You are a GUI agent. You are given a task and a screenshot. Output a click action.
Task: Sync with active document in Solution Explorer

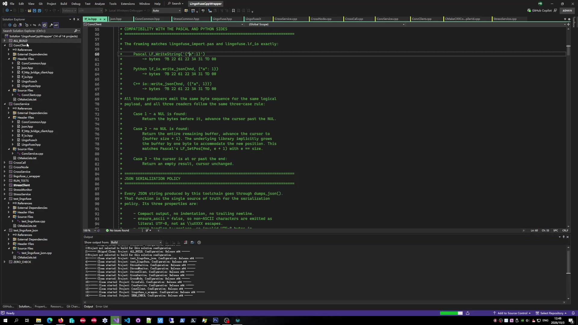tap(34, 25)
